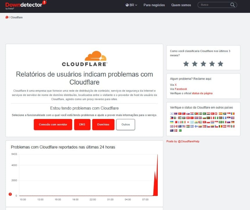Open the Via Facebook complaint link
Viewport: 250px width, 210px height.
point(181,89)
